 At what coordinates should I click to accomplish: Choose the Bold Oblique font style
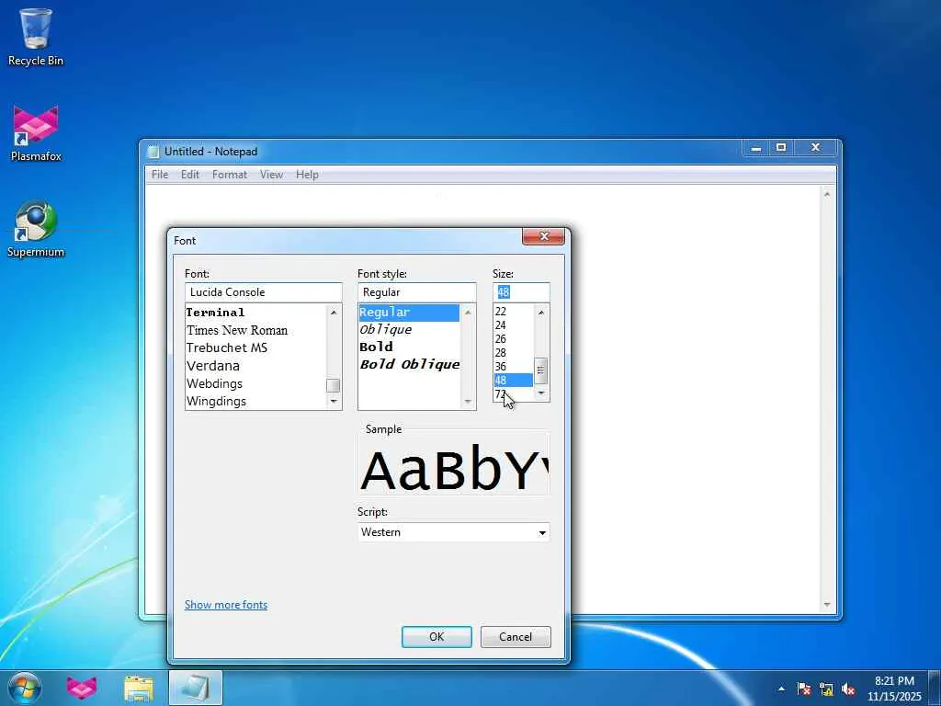pos(409,364)
